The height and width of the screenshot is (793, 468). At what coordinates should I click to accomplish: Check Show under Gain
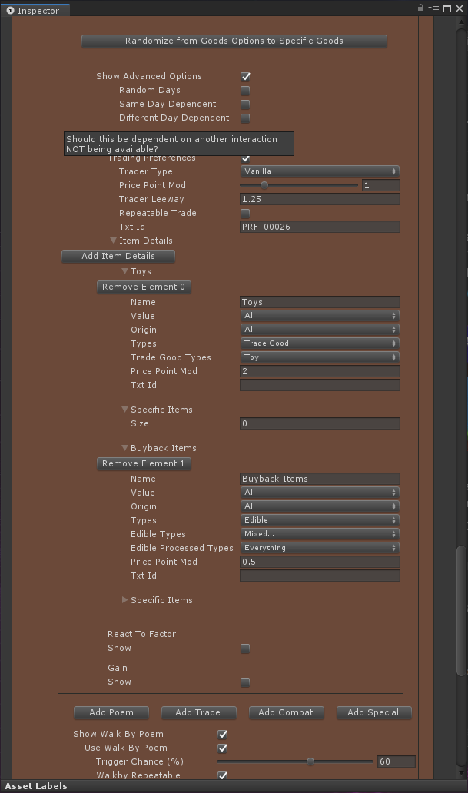245,682
